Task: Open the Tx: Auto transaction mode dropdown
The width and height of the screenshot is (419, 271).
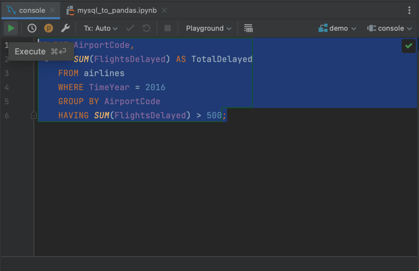Action: [x=100, y=28]
